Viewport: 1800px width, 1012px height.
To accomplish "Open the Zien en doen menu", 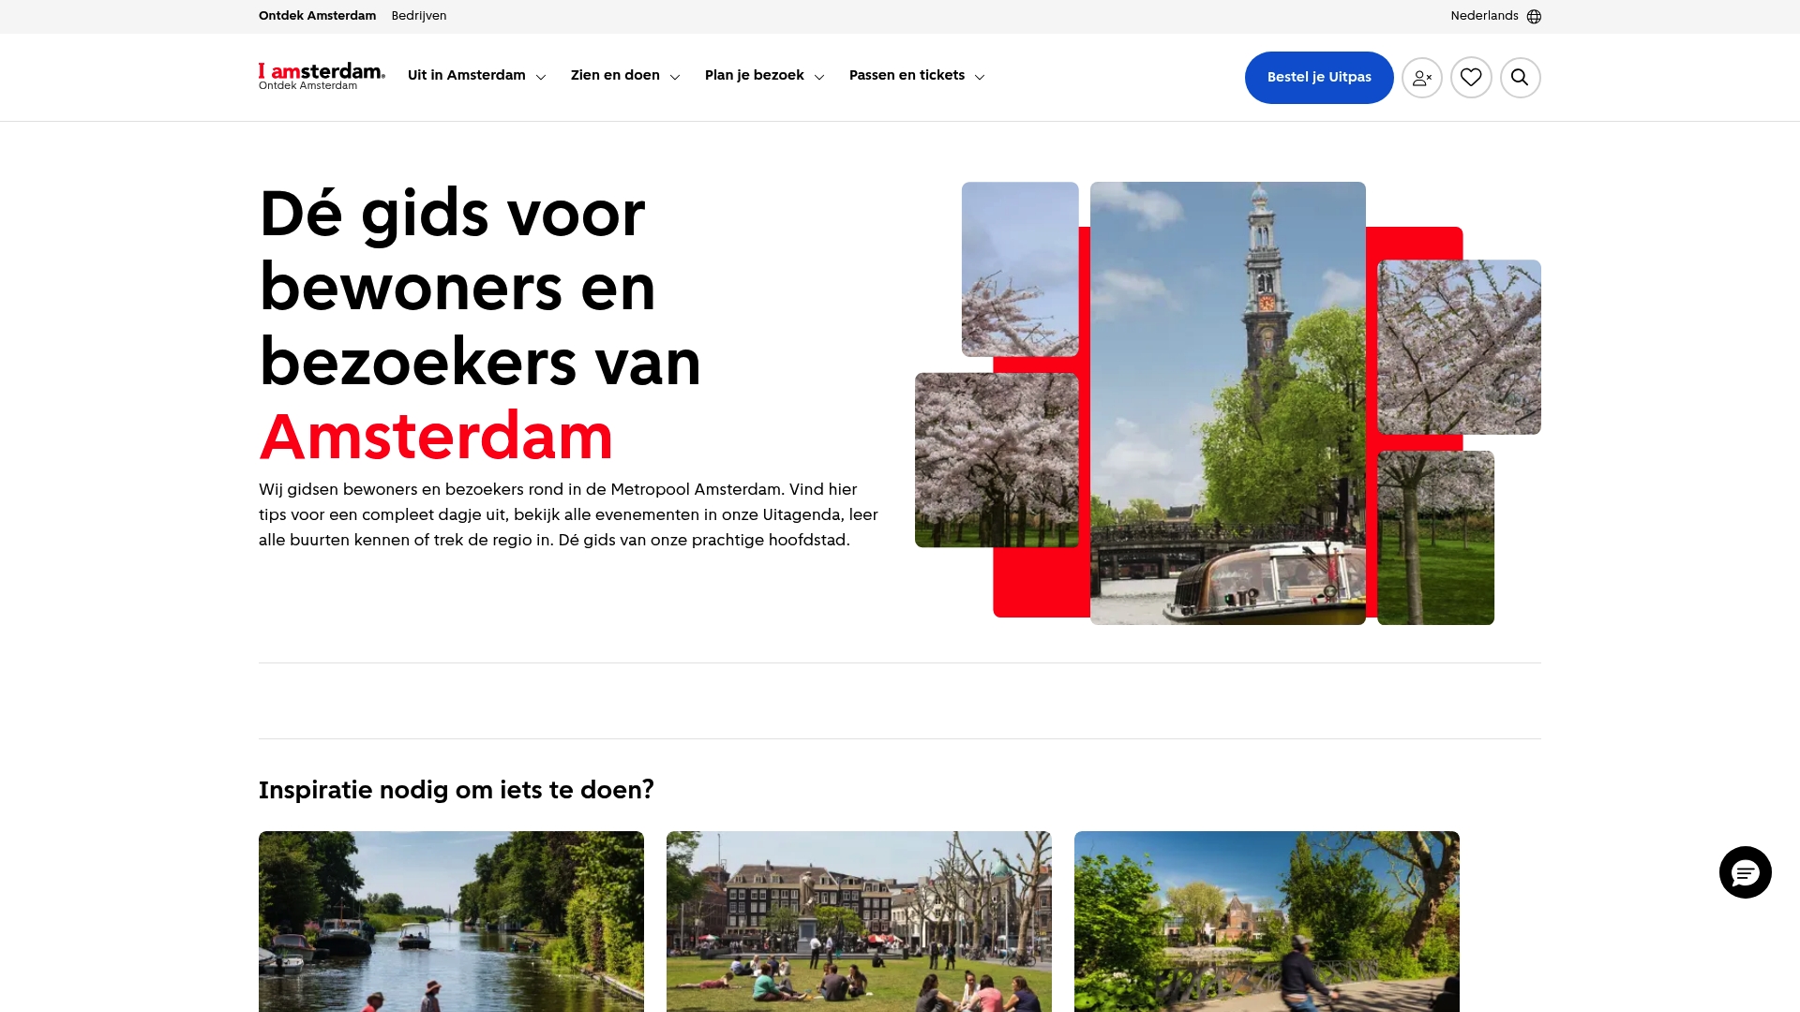I will coord(625,75).
